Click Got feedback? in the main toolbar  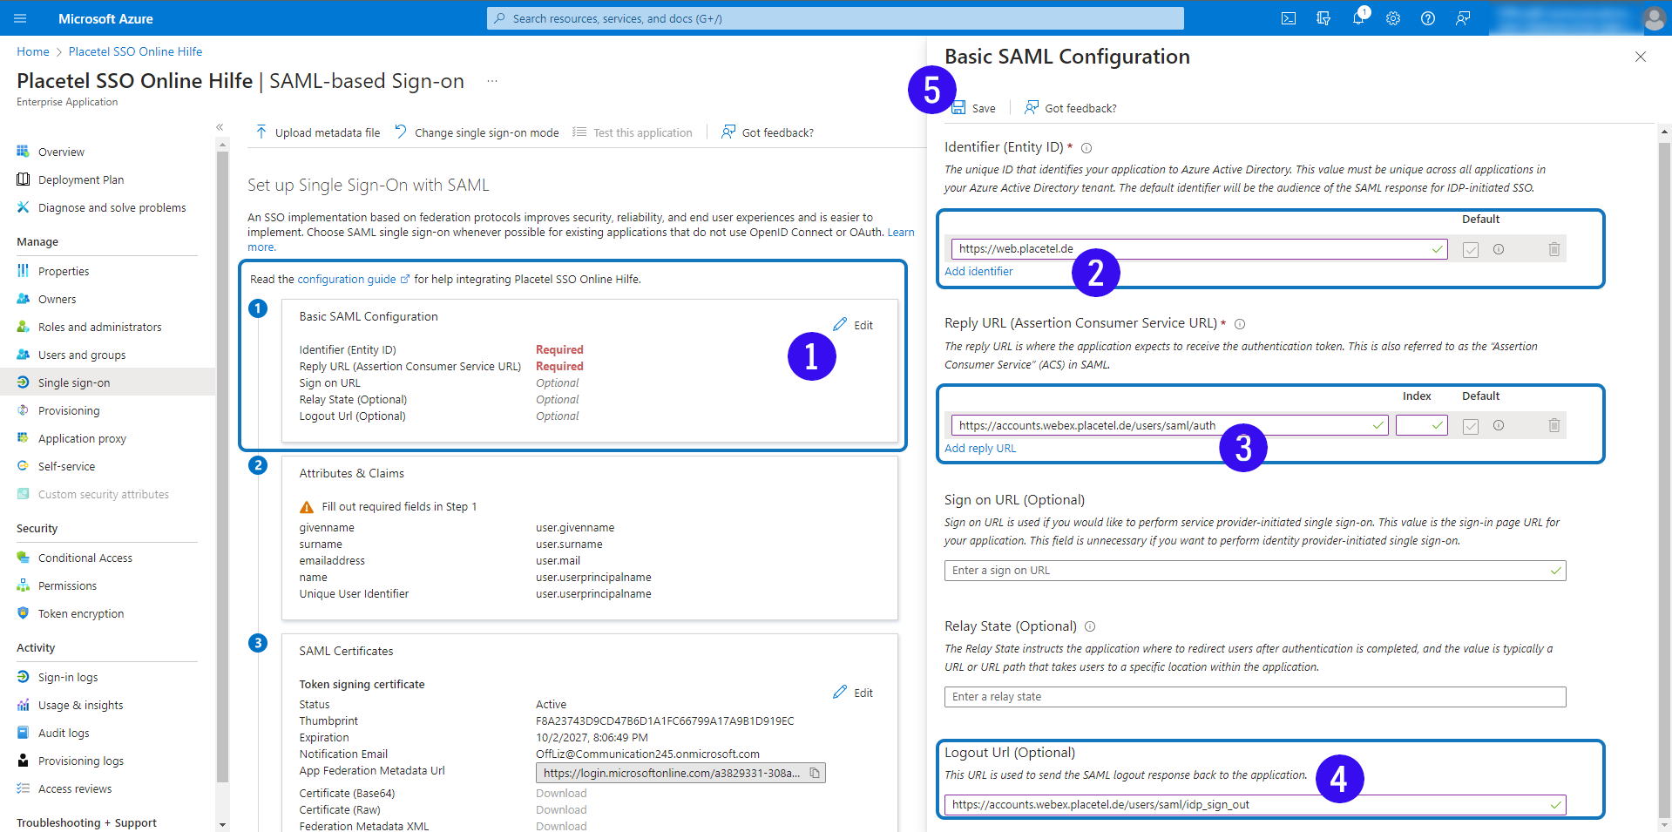click(767, 132)
